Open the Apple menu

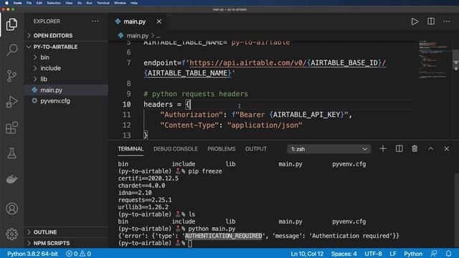[x=6, y=3]
